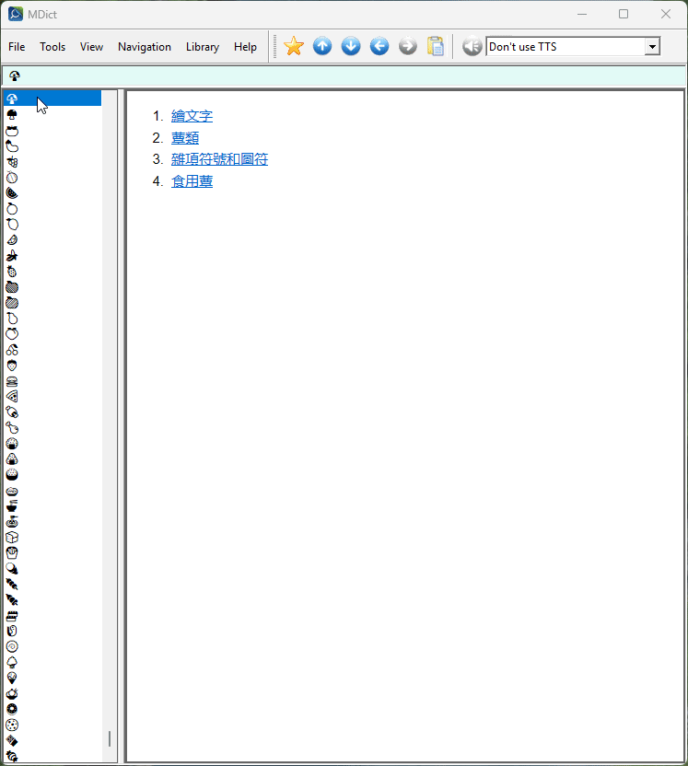Click the blue down arrow toolbar button
This screenshot has height=766, width=688.
point(351,46)
